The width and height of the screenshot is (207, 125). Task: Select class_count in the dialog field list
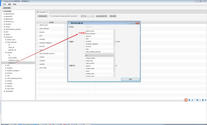click(99, 63)
